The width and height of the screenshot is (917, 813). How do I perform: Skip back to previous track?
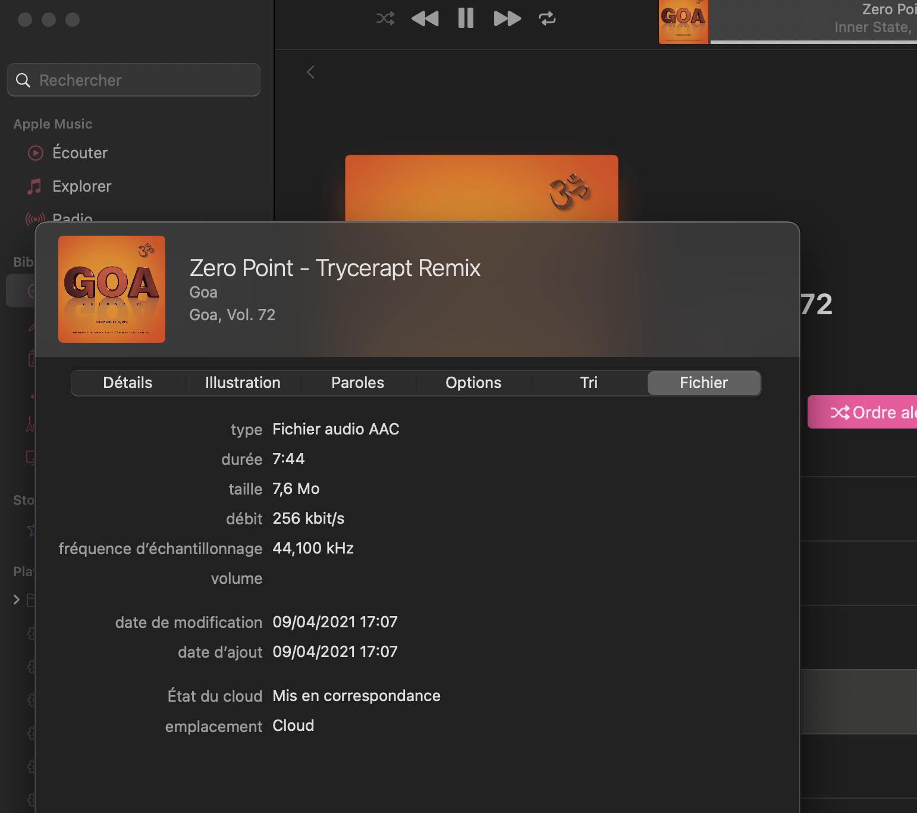click(x=425, y=18)
